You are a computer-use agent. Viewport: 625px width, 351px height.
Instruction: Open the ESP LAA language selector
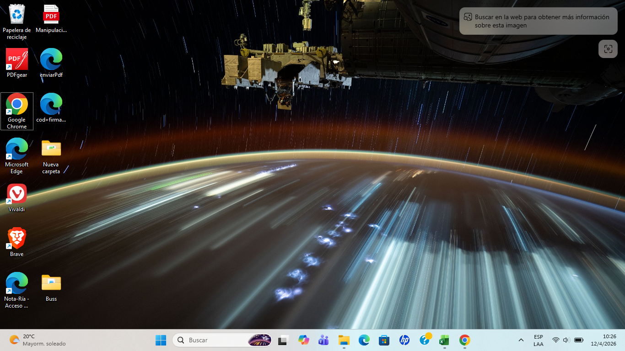539,340
